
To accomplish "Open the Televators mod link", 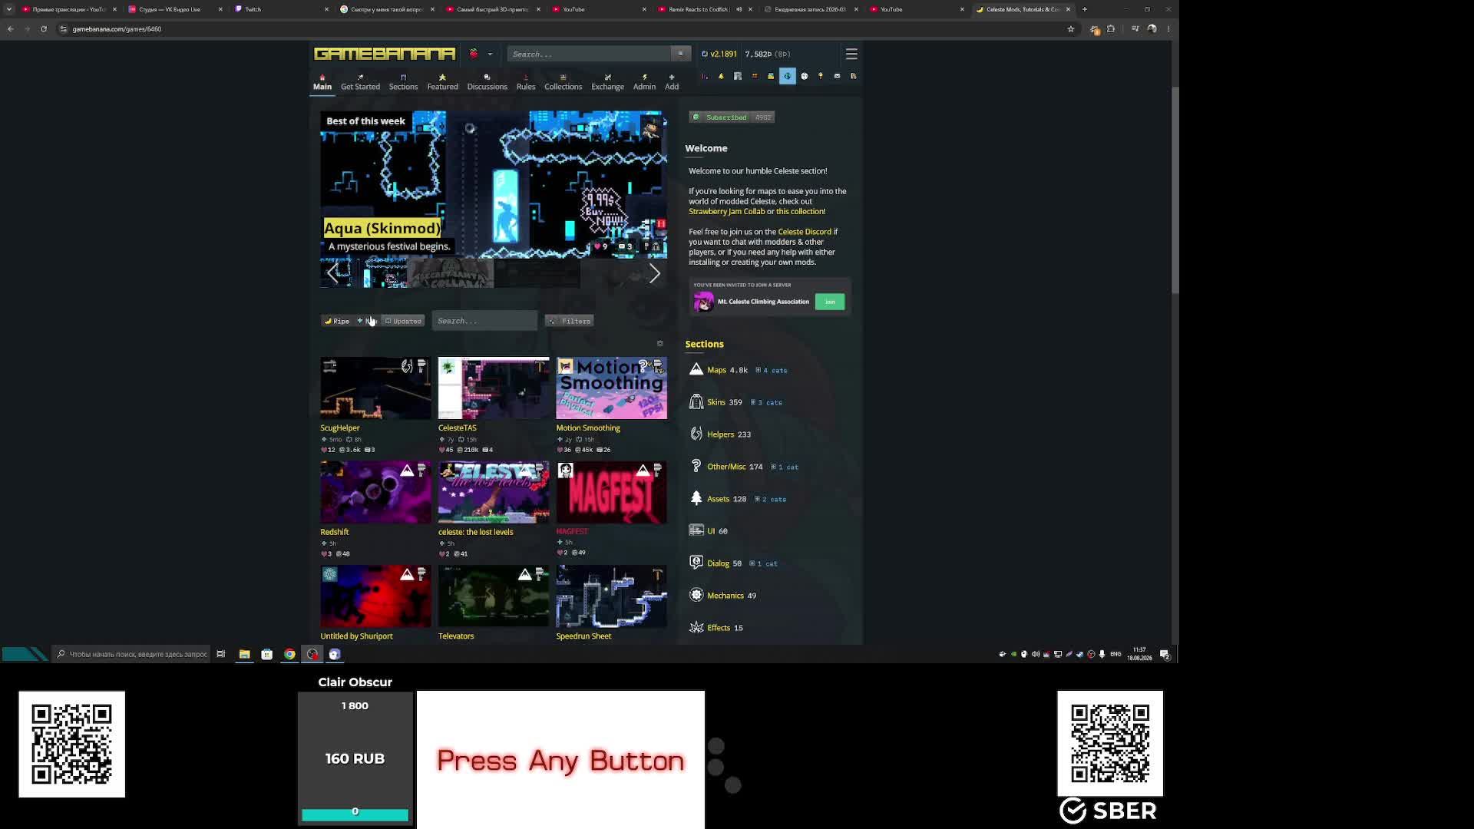I will [456, 636].
